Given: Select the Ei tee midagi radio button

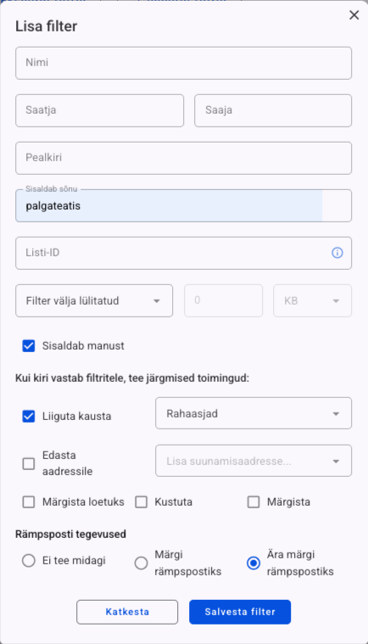Looking at the screenshot, I should [x=29, y=561].
